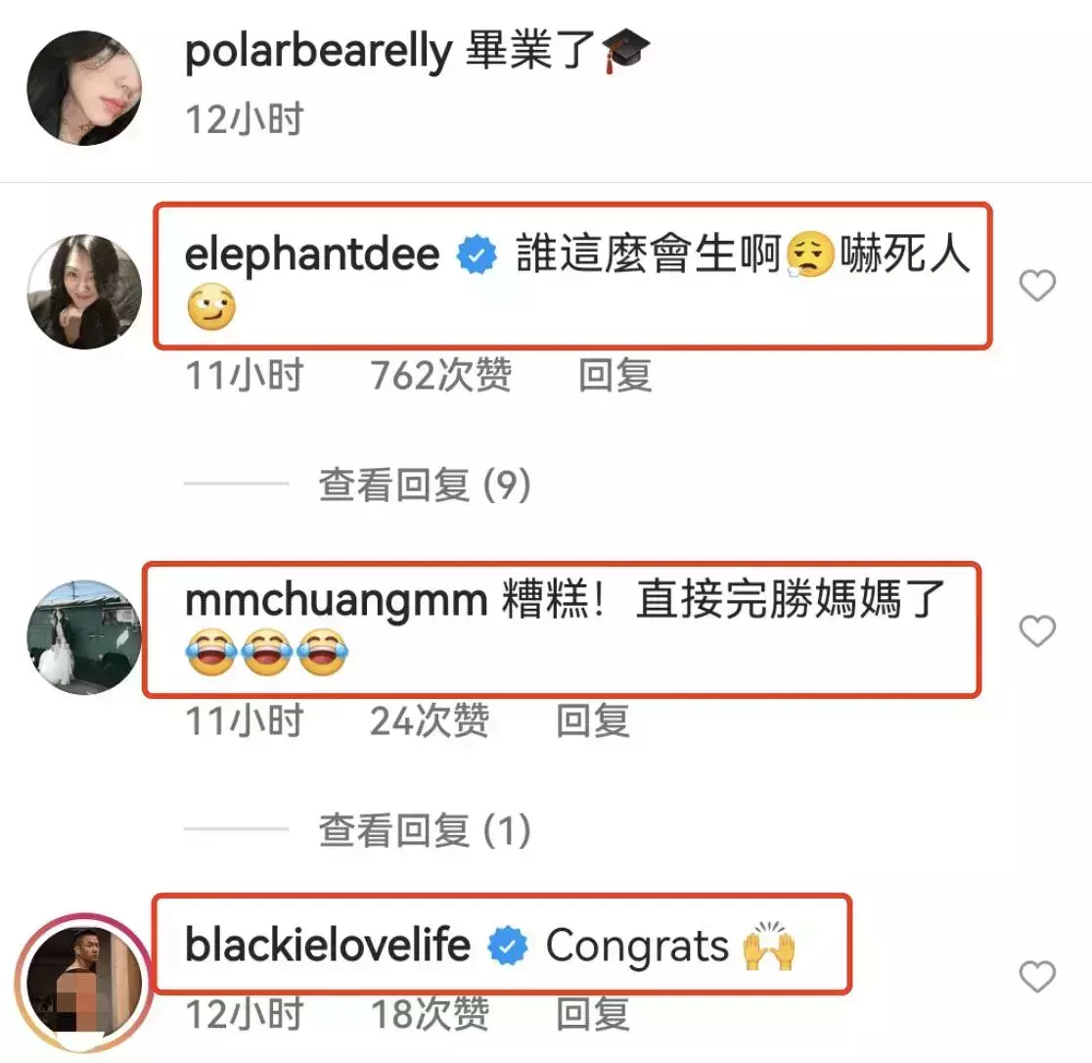Reply to mmchuangmm's comment
Viewport: 1092px width, 1063px height.
(593, 721)
